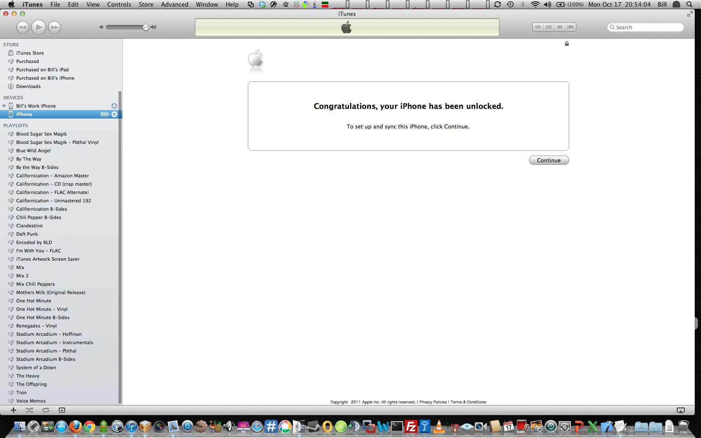Open Firefox from the Dock
701x438 pixels.
pos(76,426)
